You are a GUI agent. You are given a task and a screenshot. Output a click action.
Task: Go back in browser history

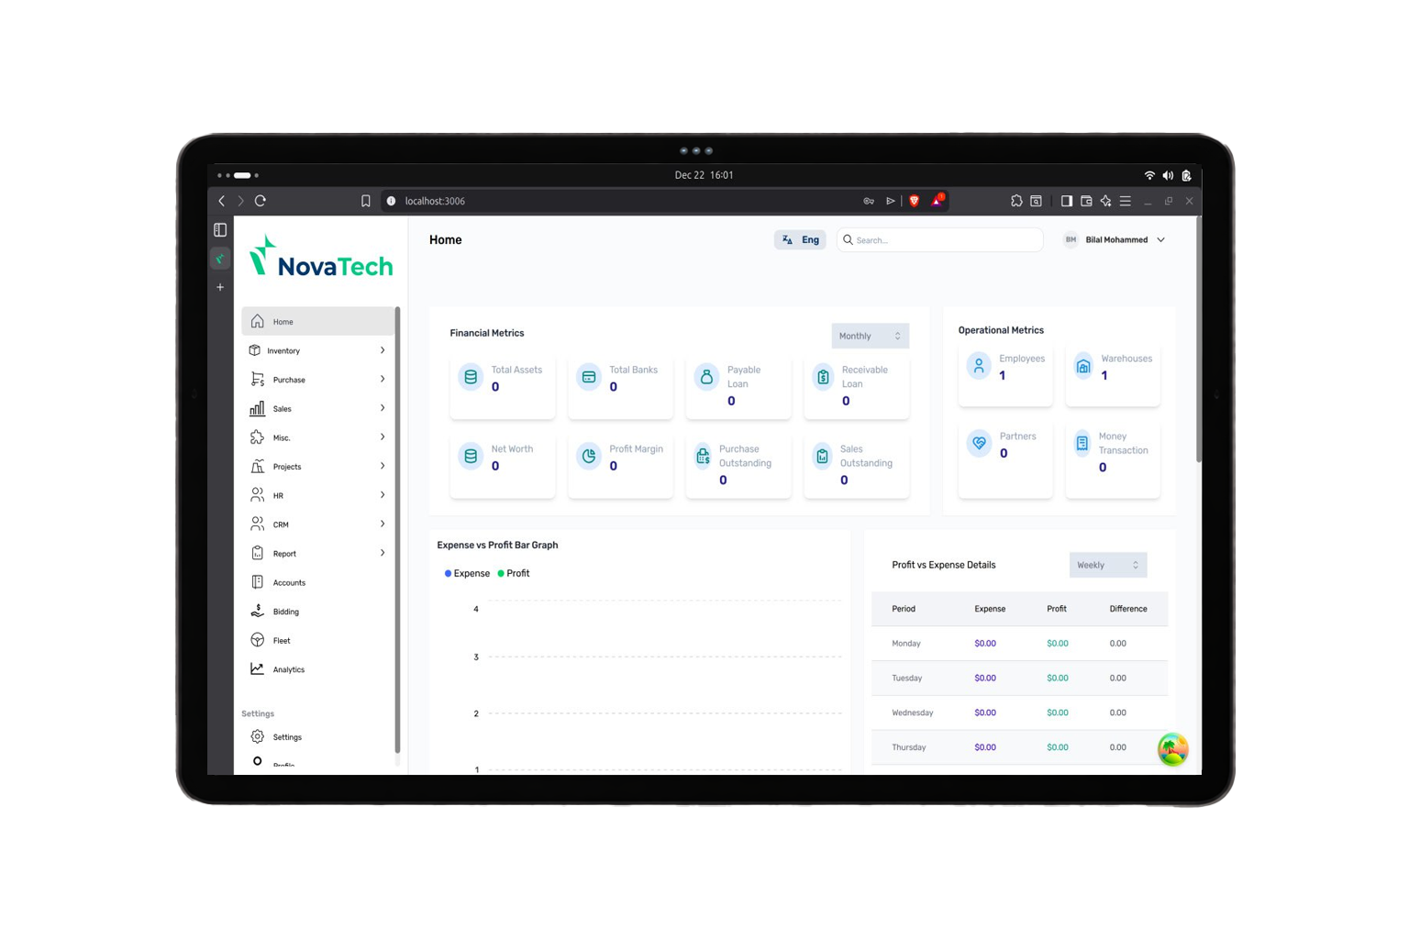click(x=222, y=201)
